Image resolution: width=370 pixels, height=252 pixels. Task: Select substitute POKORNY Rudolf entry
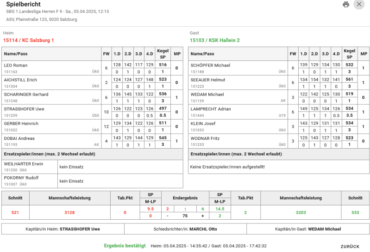pyautogui.click(x=92, y=181)
